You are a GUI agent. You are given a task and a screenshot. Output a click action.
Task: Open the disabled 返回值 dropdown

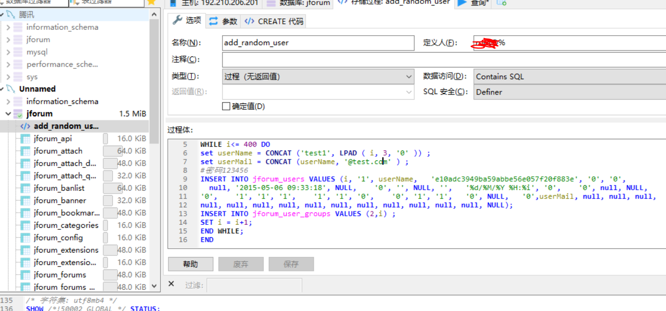[318, 92]
